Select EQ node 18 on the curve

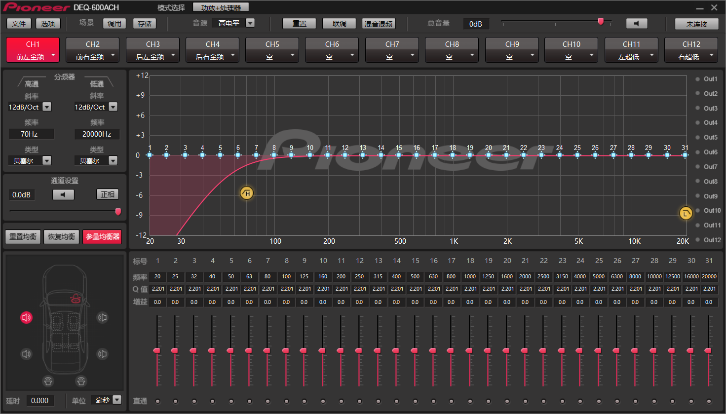[x=453, y=155]
